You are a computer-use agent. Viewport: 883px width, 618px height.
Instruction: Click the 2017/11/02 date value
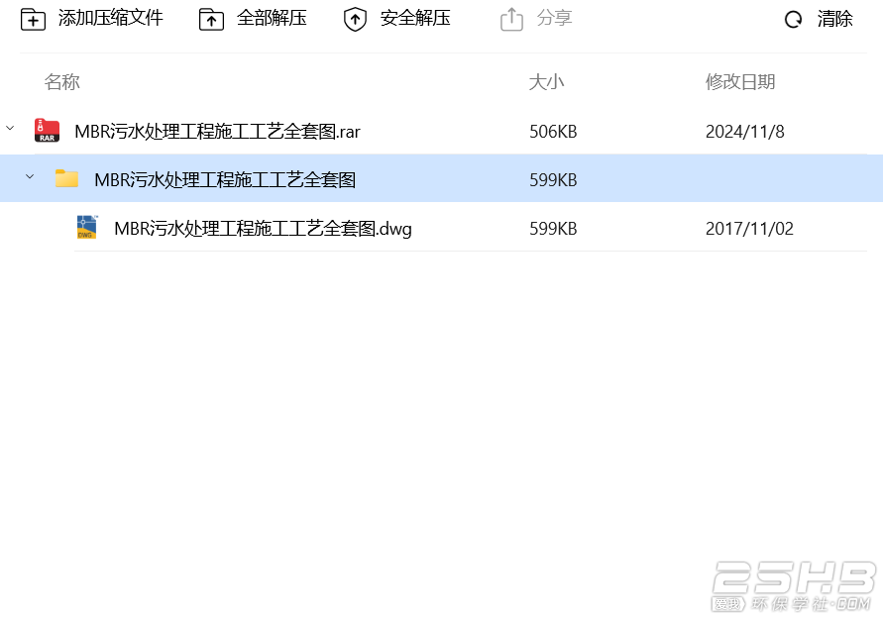point(749,229)
